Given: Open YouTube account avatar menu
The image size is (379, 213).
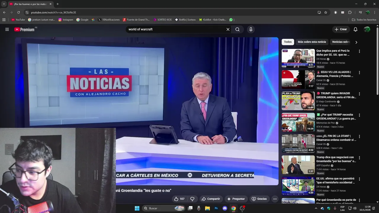Looking at the screenshot, I should click(367, 29).
